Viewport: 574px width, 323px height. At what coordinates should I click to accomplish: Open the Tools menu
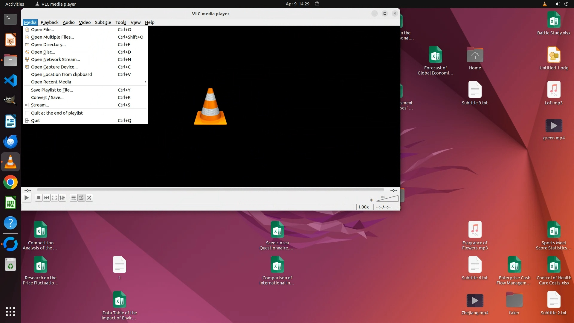pos(121,22)
